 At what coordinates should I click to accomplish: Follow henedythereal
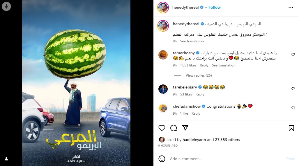pos(215,8)
